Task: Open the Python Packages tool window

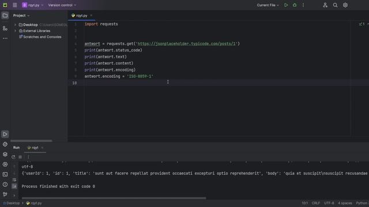Action: tap(5, 144)
